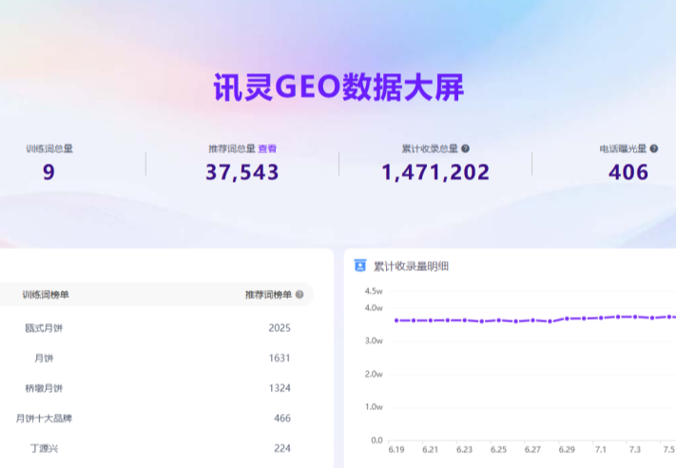Click the value 224 in 丁源兴 row
The image size is (676, 469).
(x=282, y=449)
